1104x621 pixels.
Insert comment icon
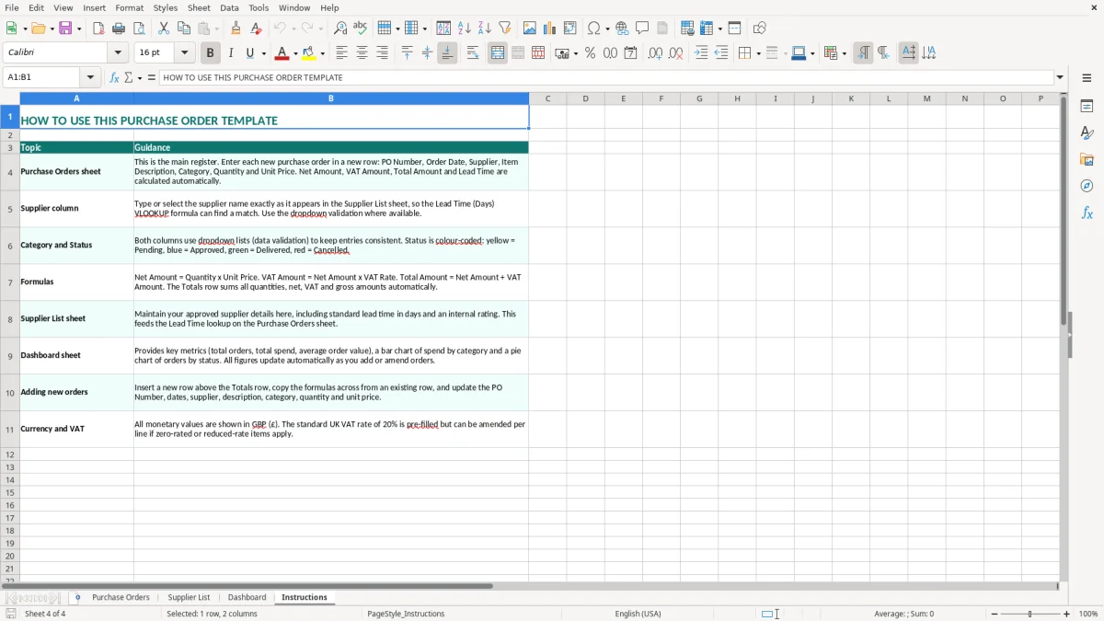tap(642, 29)
